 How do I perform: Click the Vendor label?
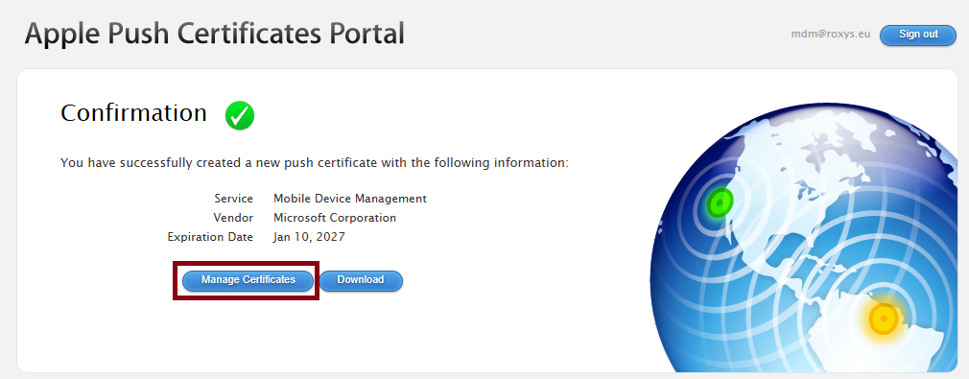click(x=233, y=218)
